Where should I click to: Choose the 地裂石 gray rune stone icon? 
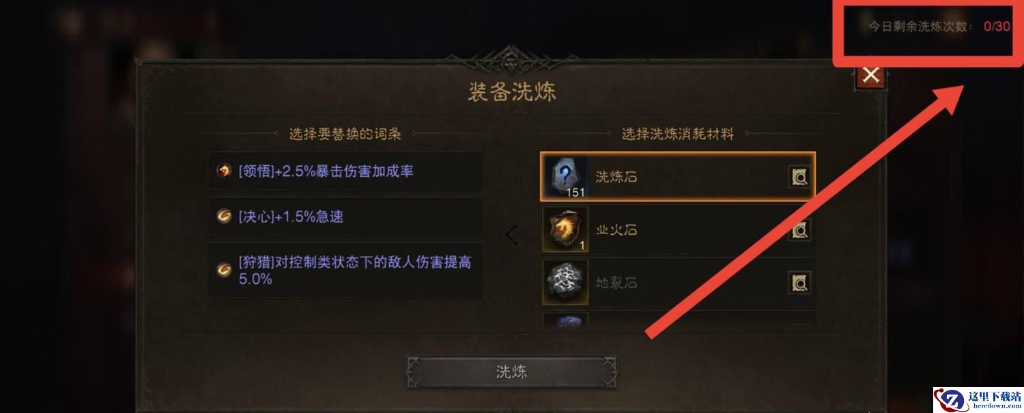[565, 282]
